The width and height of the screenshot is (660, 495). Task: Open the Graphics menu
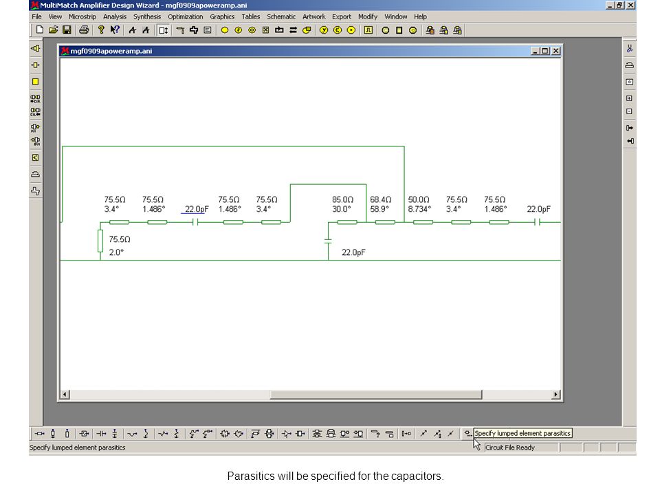click(222, 16)
